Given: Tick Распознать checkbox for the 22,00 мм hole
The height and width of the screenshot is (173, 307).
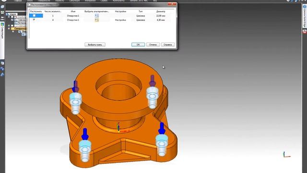Looking at the screenshot, I should (34, 15).
